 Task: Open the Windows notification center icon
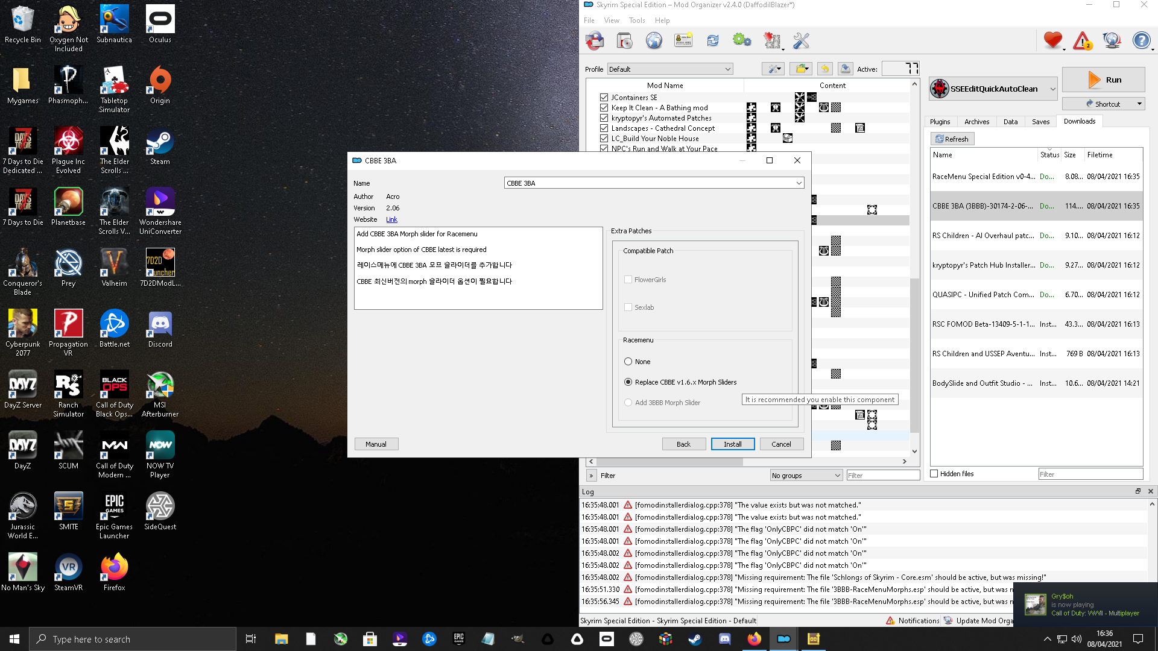[x=1138, y=639]
